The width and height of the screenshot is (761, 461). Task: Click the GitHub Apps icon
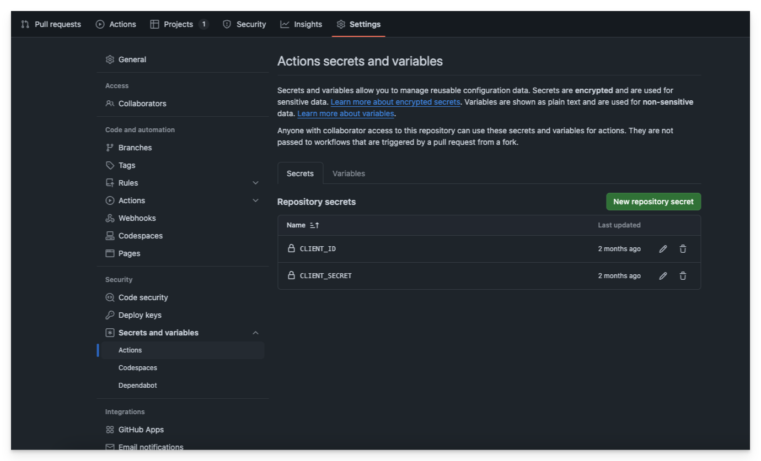[110, 429]
